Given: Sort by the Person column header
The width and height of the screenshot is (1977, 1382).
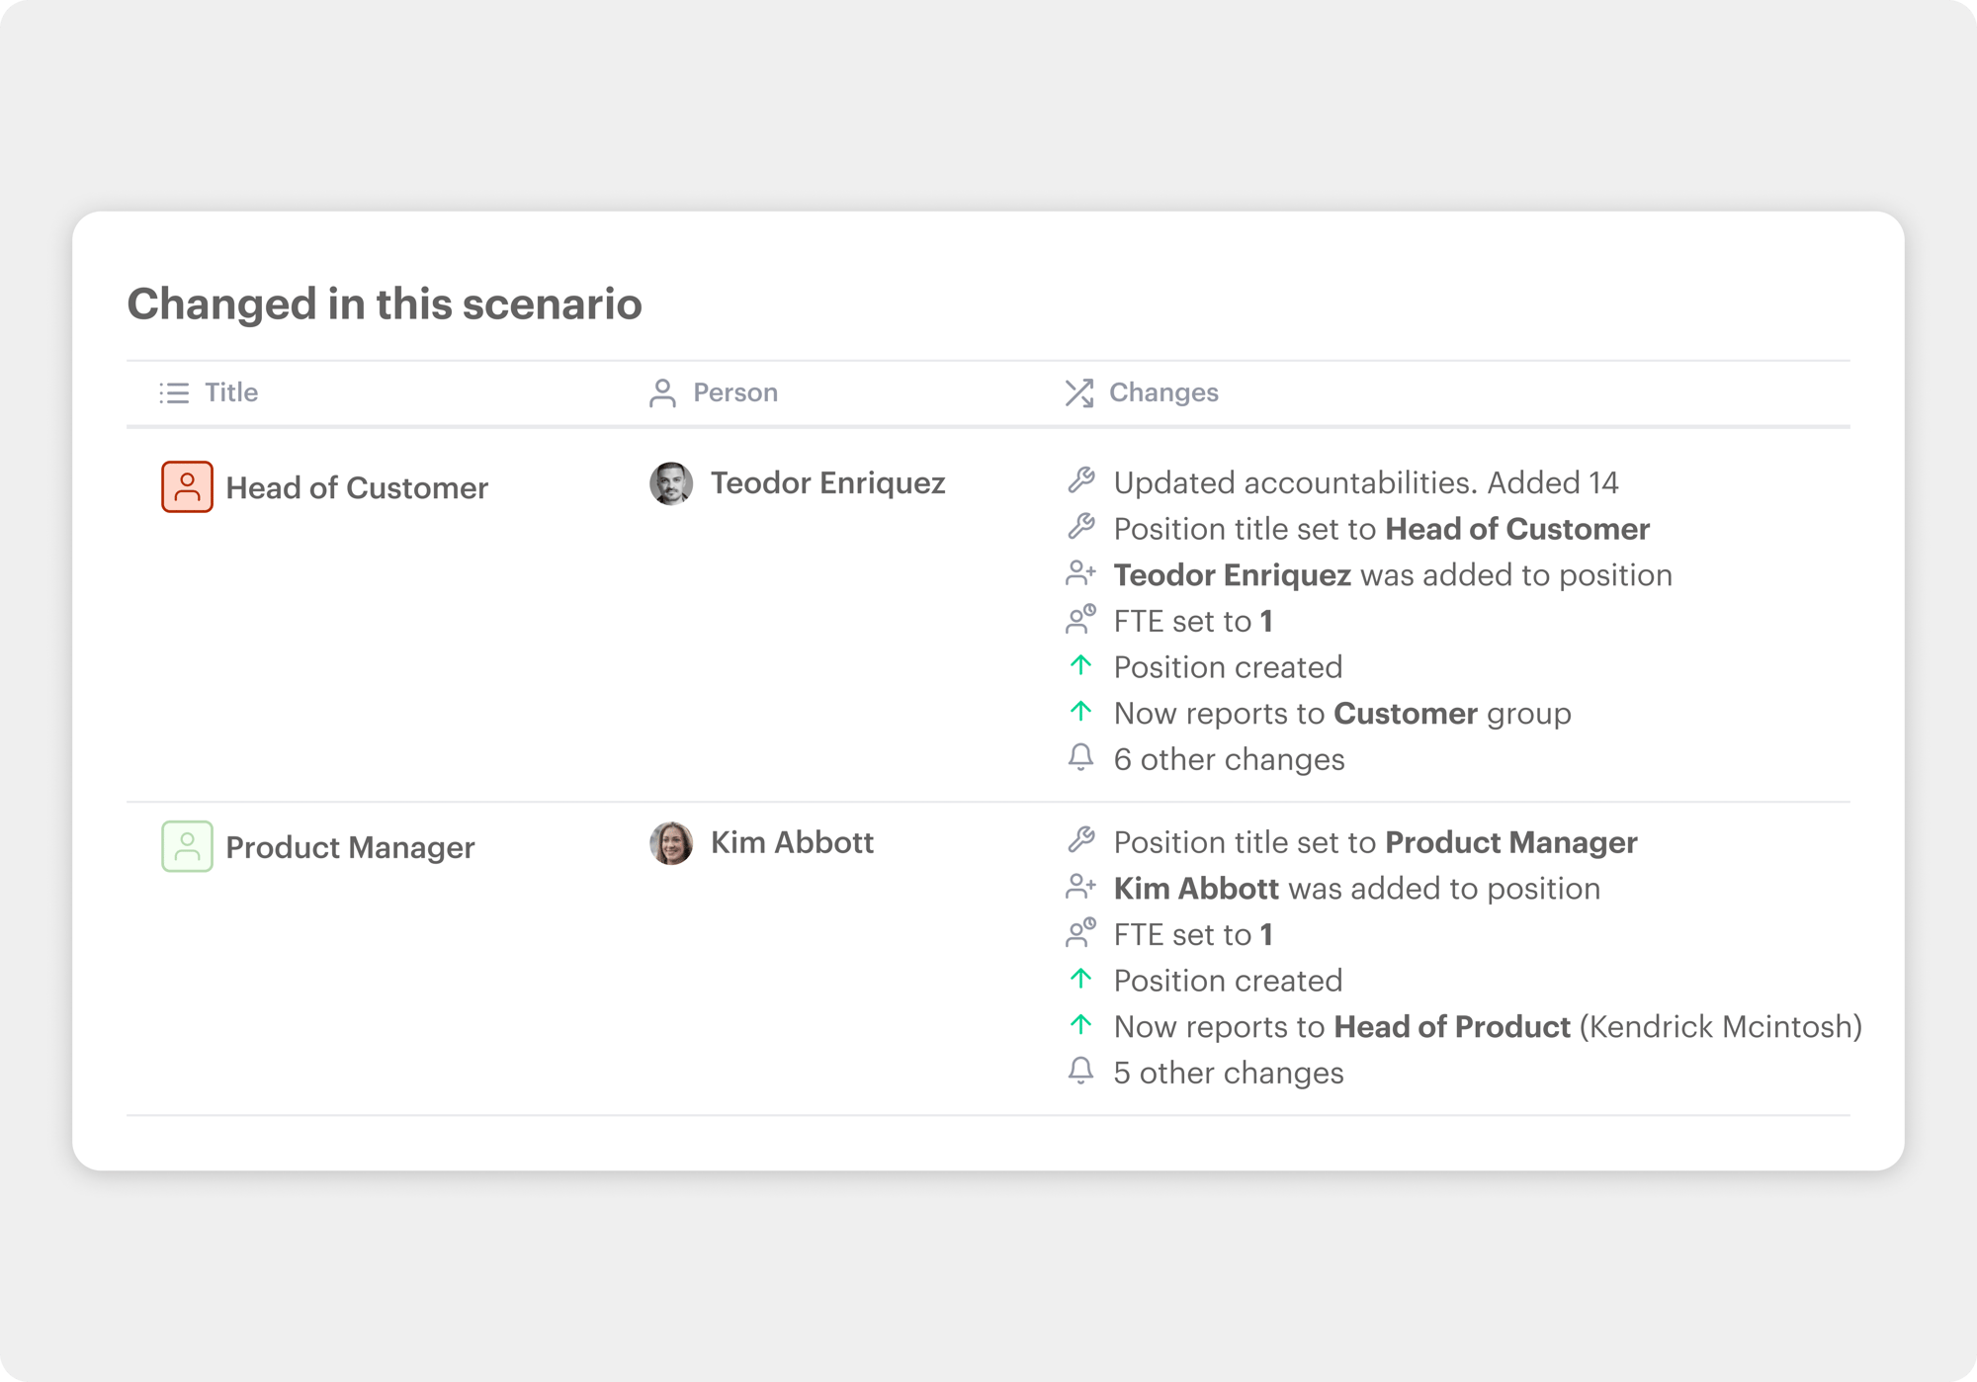Looking at the screenshot, I should (x=734, y=392).
